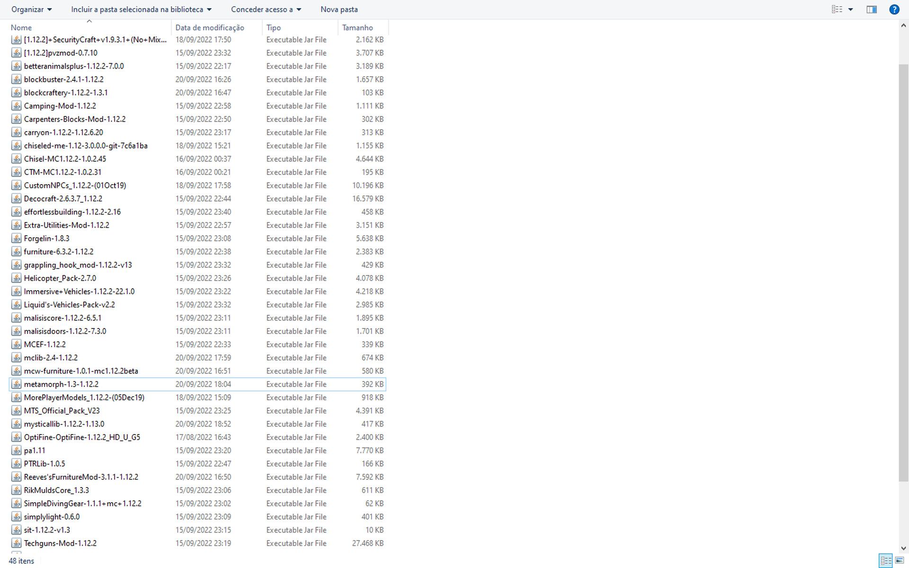Image resolution: width=909 pixels, height=568 pixels.
Task: Sort by the Tamanho column header
Action: point(357,27)
